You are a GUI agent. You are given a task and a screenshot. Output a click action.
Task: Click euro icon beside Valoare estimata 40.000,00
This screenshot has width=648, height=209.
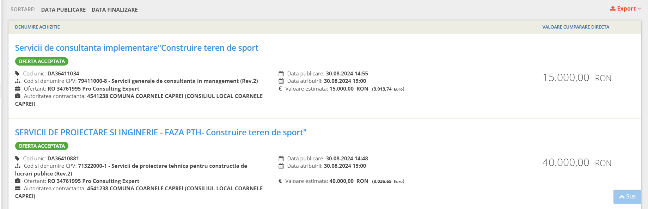280,181
